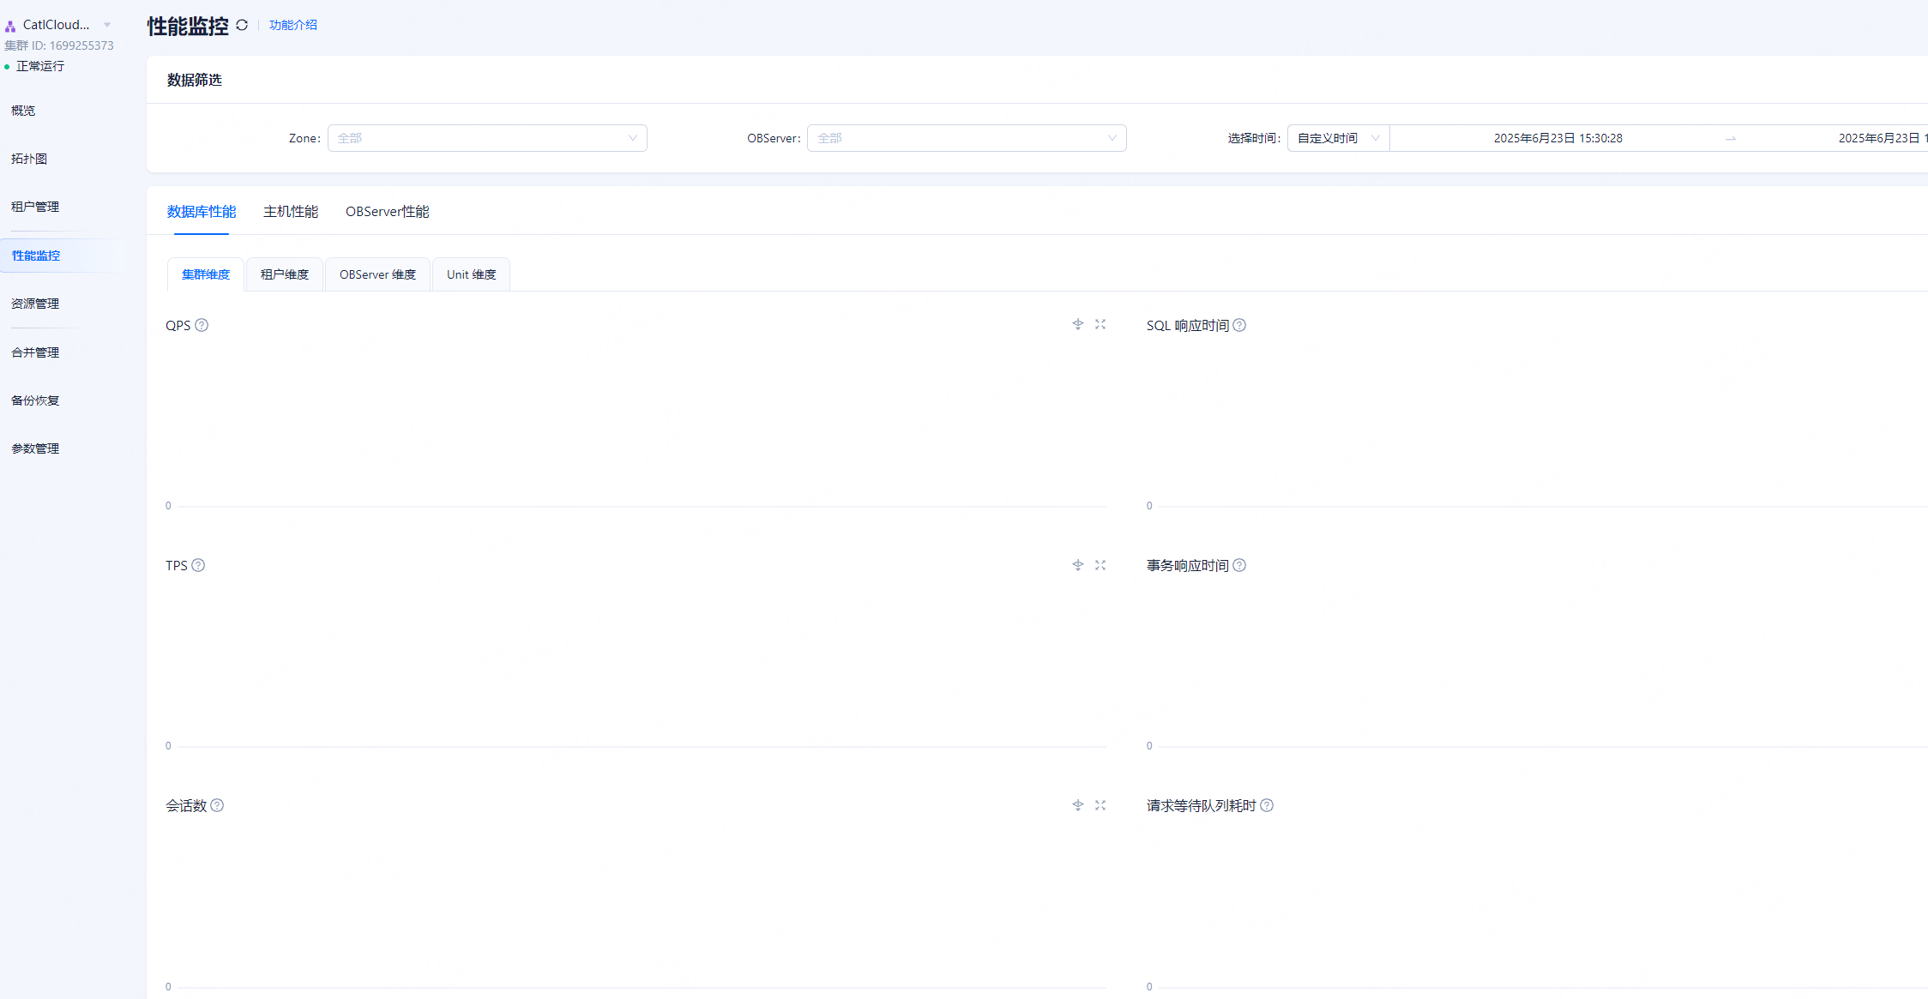The height and width of the screenshot is (999, 1928).
Task: Open the Zone dropdown
Action: click(x=486, y=138)
